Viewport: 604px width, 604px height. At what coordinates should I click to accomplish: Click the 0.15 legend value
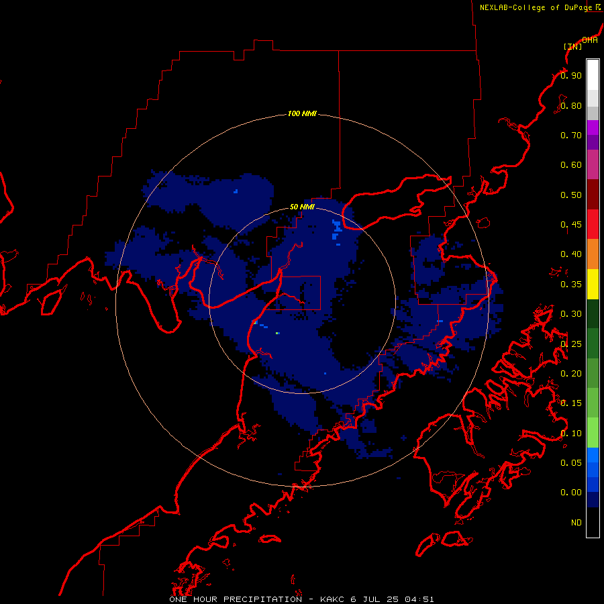571,403
